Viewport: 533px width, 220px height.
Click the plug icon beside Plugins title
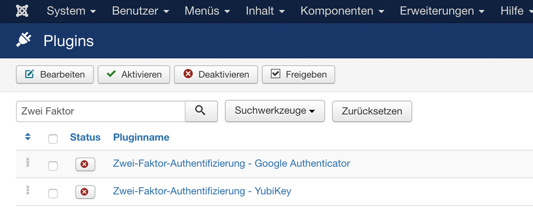[24, 40]
